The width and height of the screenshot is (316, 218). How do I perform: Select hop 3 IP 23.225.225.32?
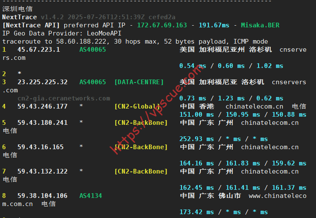click(42, 82)
